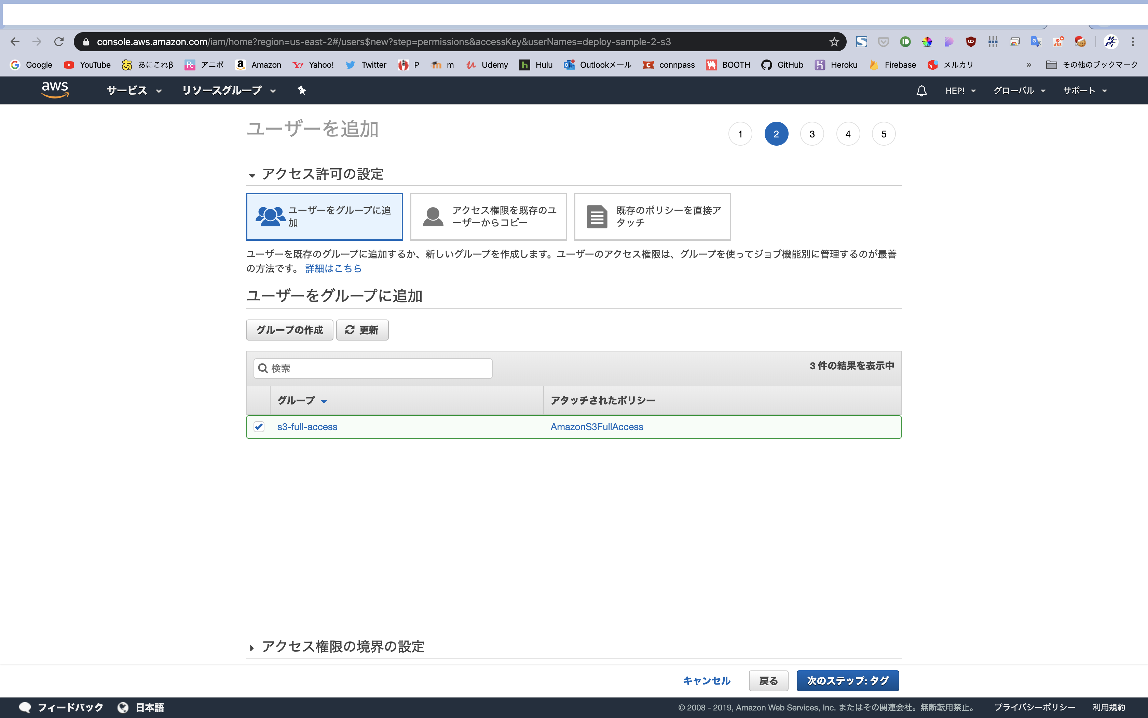Click the Google Translate extension icon
Screen dimensions: 1148x718
tap(1036, 42)
